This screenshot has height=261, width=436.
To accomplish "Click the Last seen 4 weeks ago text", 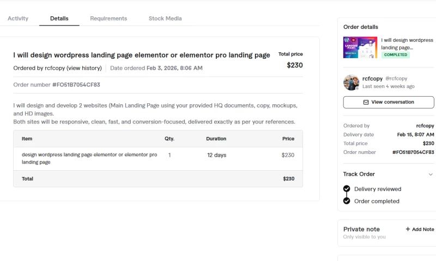I will click(389, 86).
